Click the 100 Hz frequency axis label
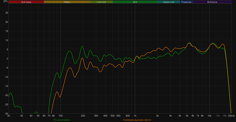 click(x=61, y=116)
